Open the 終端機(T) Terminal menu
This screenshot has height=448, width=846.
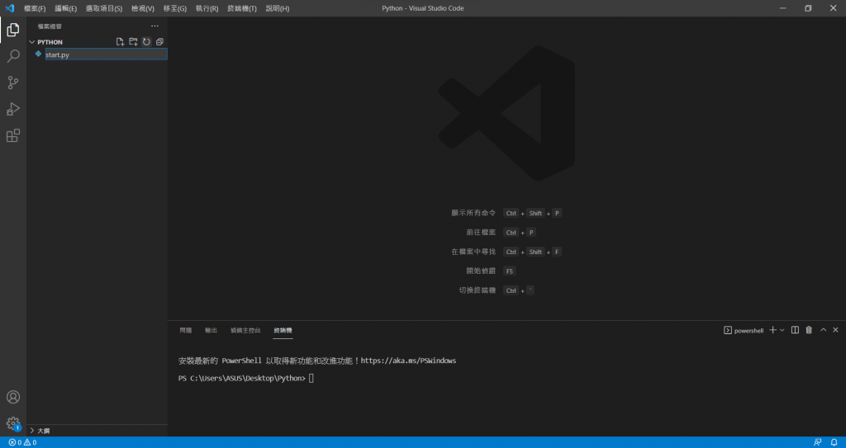tap(242, 8)
